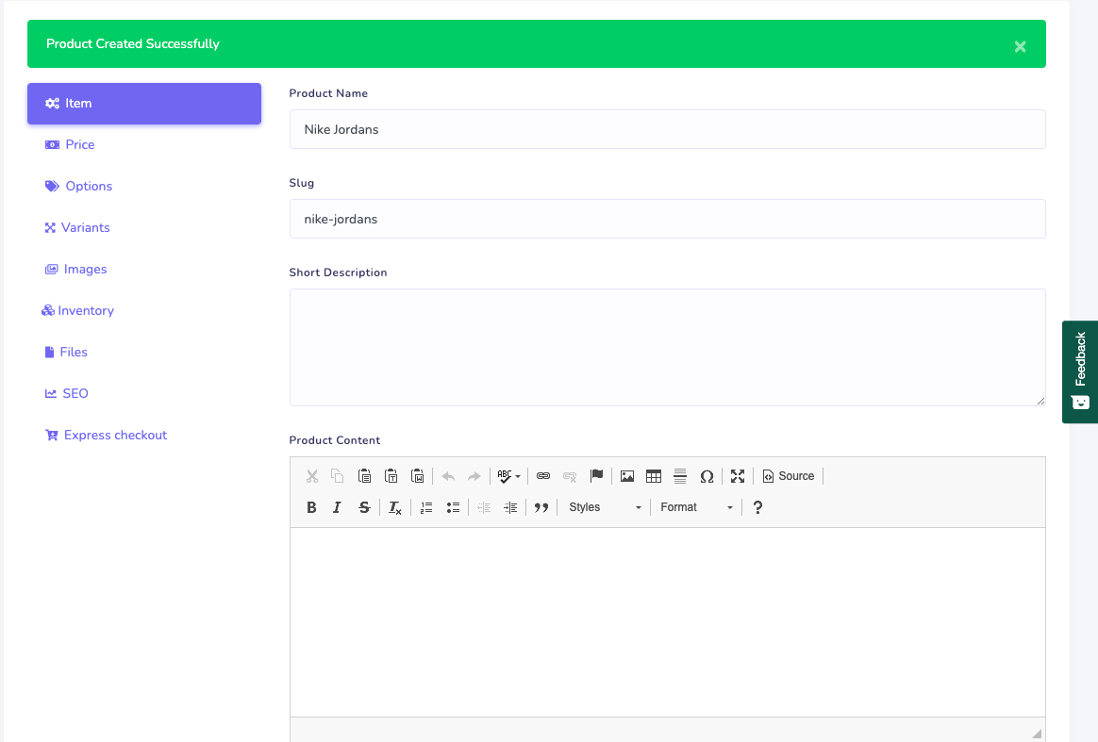The width and height of the screenshot is (1098, 742).
Task: Open the Feedback side tab
Action: pyautogui.click(x=1080, y=371)
